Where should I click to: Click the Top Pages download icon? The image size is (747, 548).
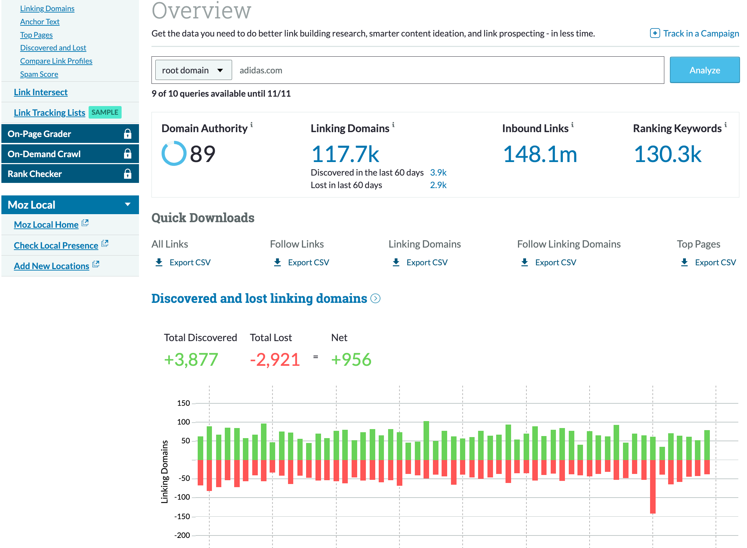pos(684,262)
